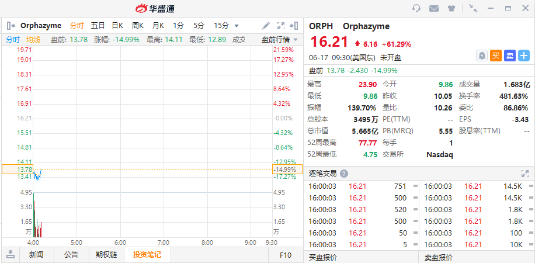Click the ORPH ticker symbol
This screenshot has height=263, width=535.
[x=321, y=26]
